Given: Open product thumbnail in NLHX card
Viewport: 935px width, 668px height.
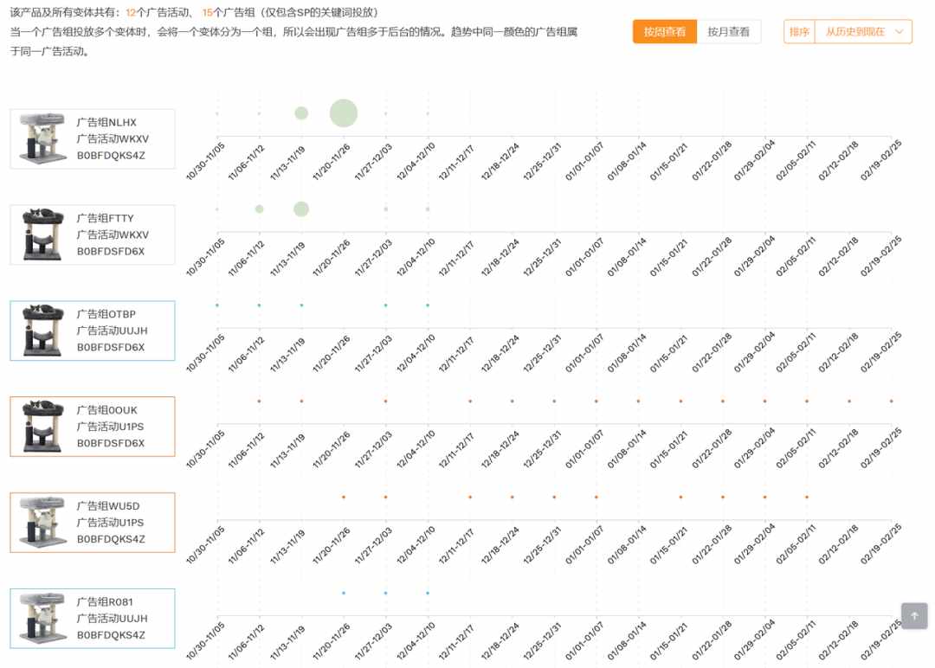Looking at the screenshot, I should [43, 138].
